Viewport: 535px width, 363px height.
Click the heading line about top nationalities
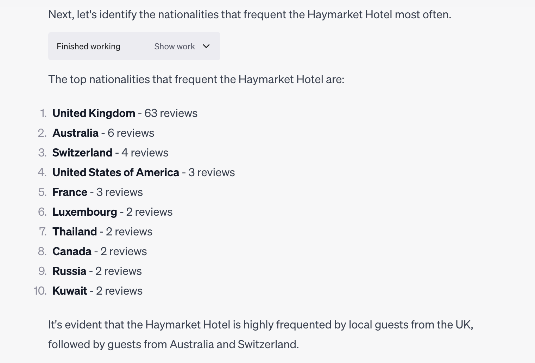196,79
